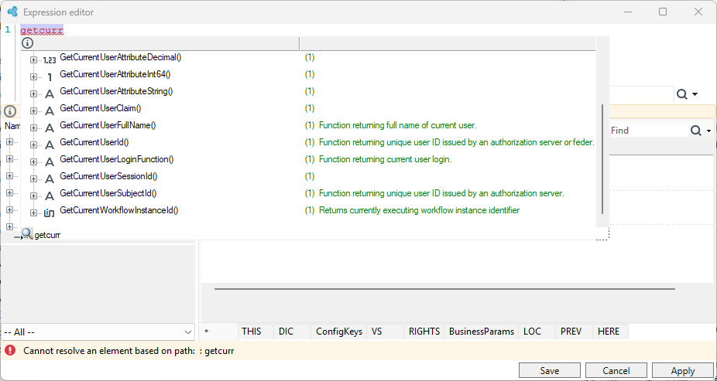
Task: Select GetCurrentUserId() suggestion
Action: (94, 142)
